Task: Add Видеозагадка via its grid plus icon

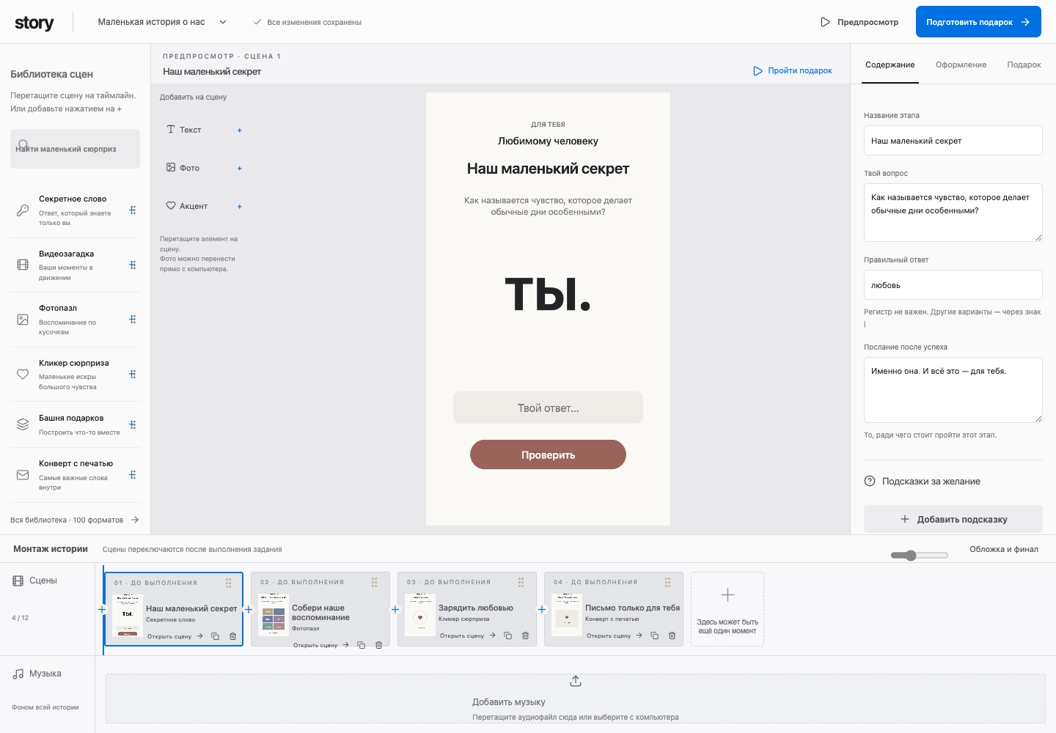Action: (x=133, y=265)
